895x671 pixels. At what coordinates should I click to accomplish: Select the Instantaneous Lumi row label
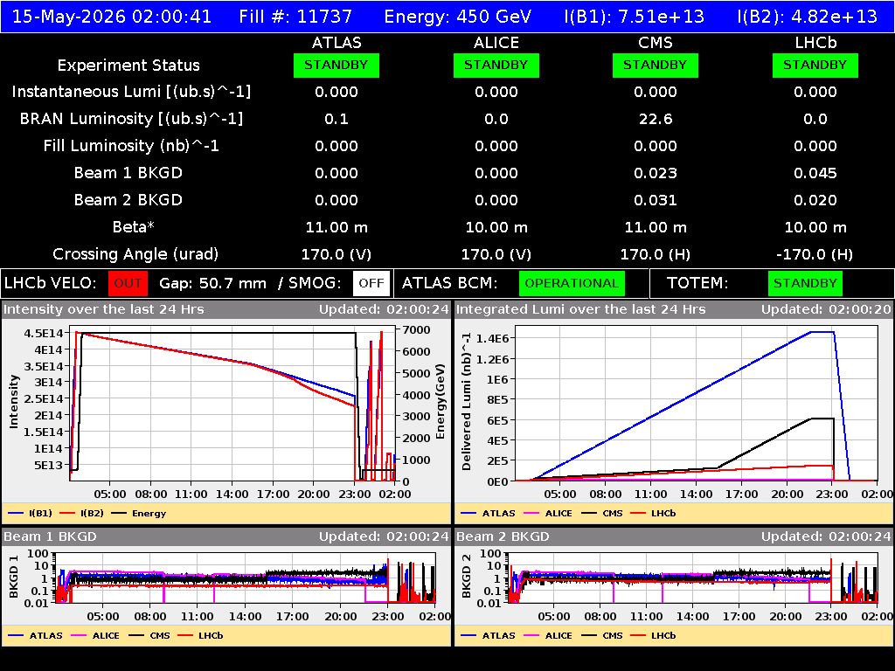click(x=131, y=92)
